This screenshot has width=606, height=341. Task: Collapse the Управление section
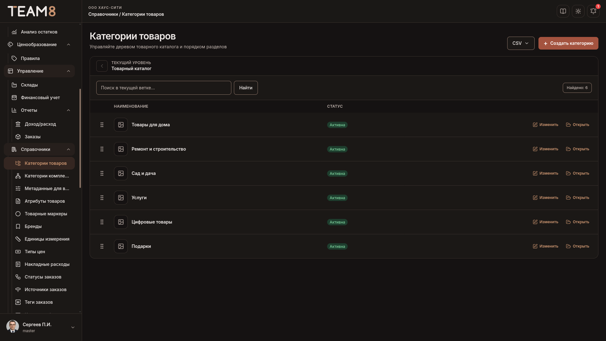(x=69, y=71)
